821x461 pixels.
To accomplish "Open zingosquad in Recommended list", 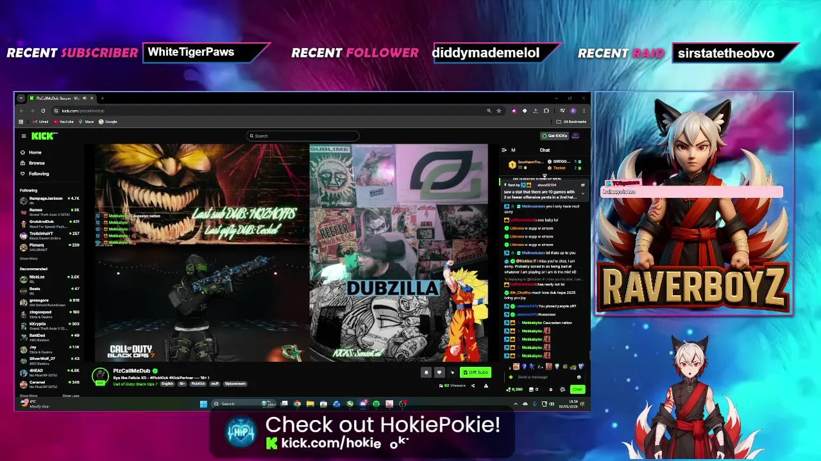I will (49, 314).
